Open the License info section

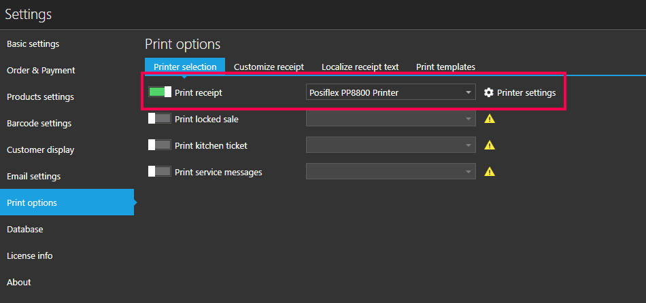pos(30,256)
